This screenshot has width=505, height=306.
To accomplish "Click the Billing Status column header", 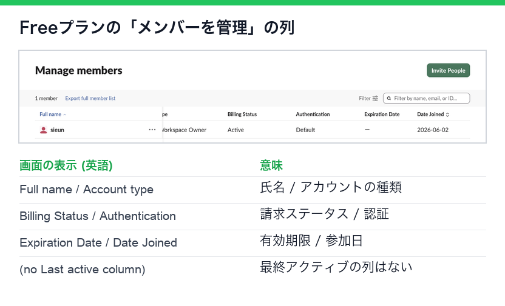I will click(x=242, y=114).
